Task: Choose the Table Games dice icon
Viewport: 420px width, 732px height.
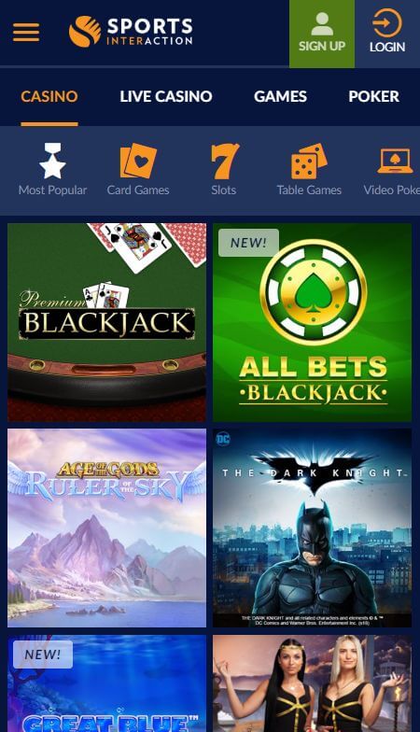Action: pos(309,161)
